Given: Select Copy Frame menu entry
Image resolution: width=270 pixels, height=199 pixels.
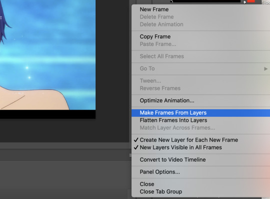Looking at the screenshot, I should pyautogui.click(x=201, y=36).
